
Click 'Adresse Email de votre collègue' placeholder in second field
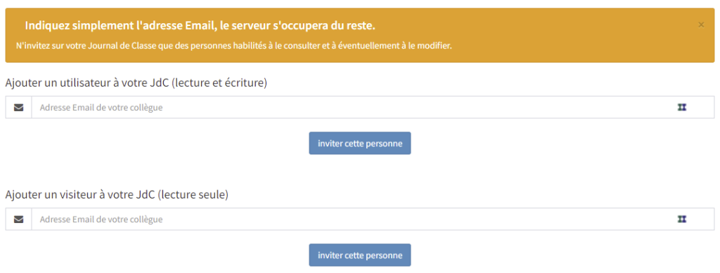point(101,220)
